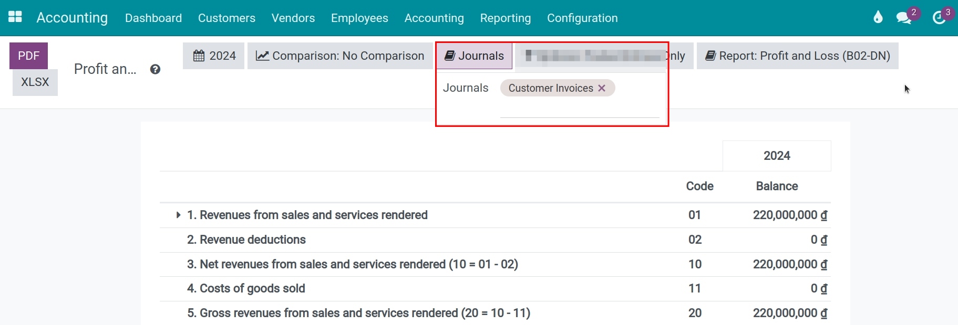Open the Customers menu
Image resolution: width=958 pixels, height=325 pixels.
(x=226, y=18)
